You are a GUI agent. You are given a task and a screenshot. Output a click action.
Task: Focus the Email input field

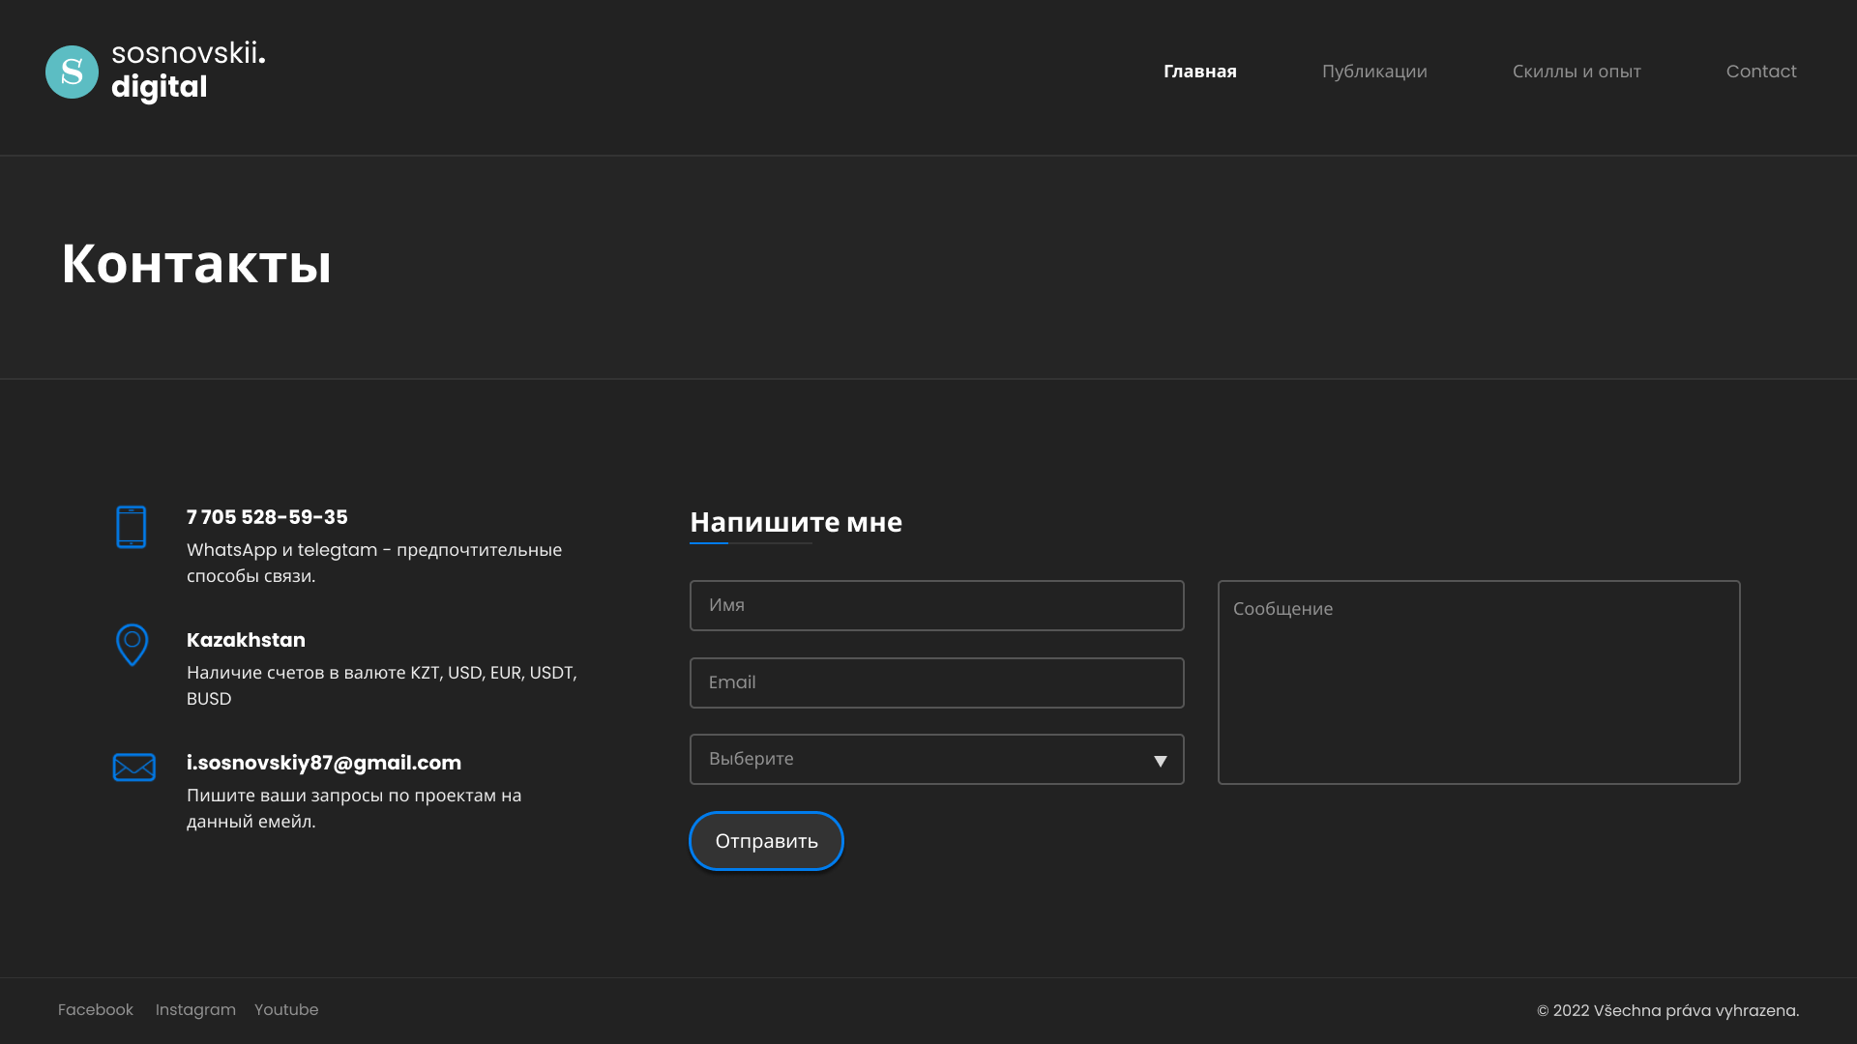[936, 682]
